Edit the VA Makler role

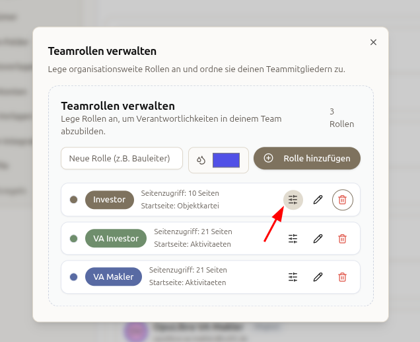click(x=318, y=277)
